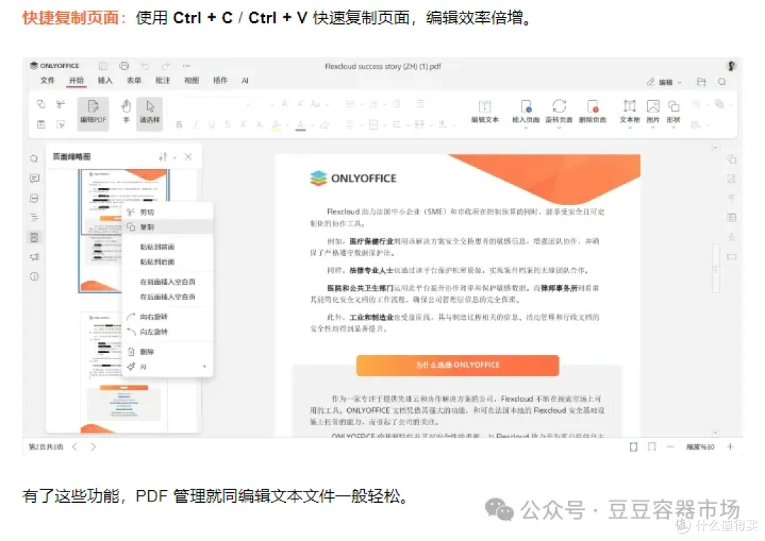Image resolution: width=765 pixels, height=541 pixels.
Task: Click the 删除页面 delete page button
Action: (592, 112)
